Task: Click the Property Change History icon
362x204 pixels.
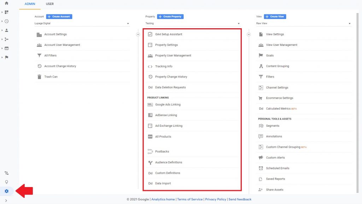Action: (x=150, y=77)
